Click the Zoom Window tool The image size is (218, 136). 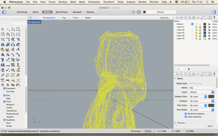8,75
